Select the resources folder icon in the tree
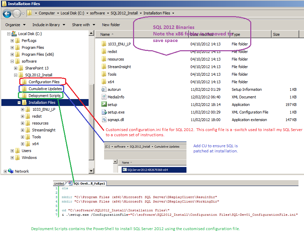304x237 pixels. 28,123
